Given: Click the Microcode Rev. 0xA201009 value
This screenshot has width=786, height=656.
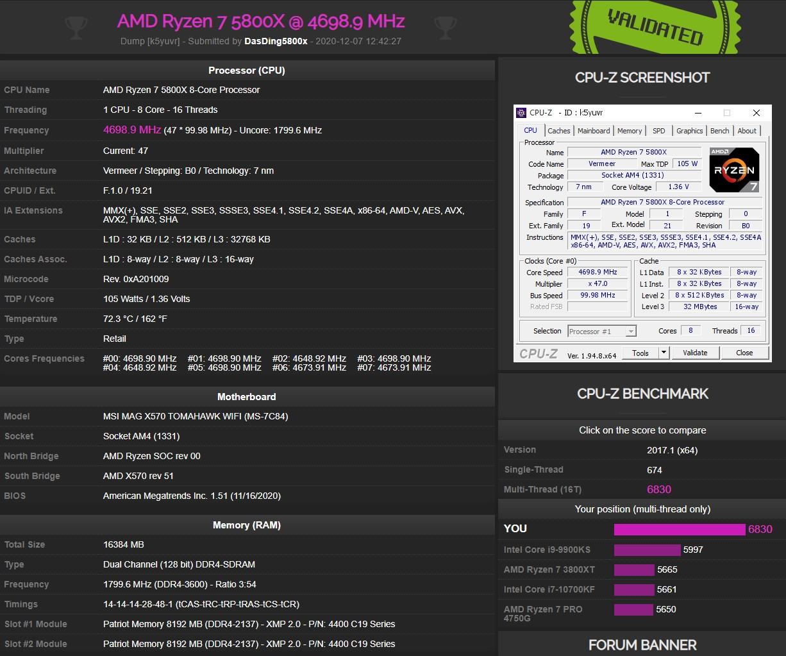Looking at the screenshot, I should [136, 279].
